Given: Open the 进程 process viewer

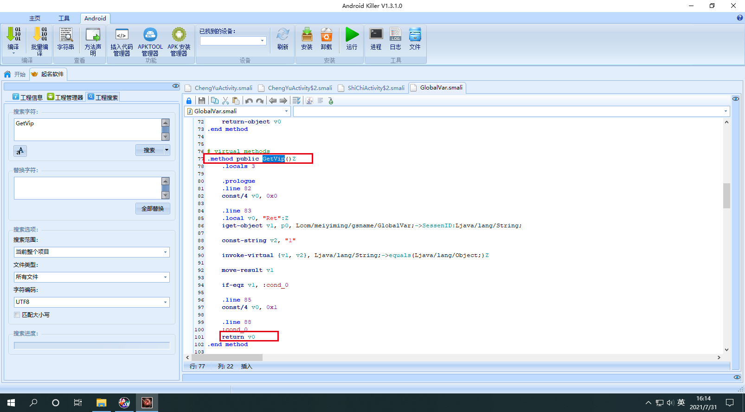Looking at the screenshot, I should point(376,34).
